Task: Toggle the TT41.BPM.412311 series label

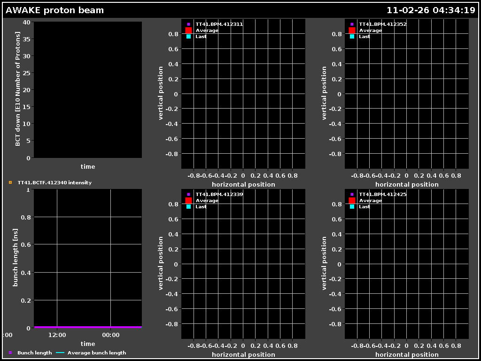Action: click(x=219, y=24)
